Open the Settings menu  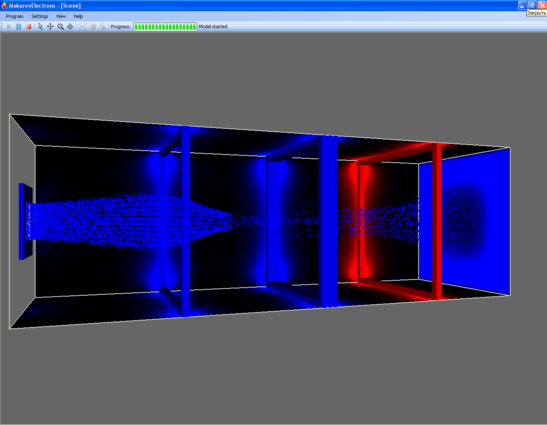[x=39, y=16]
